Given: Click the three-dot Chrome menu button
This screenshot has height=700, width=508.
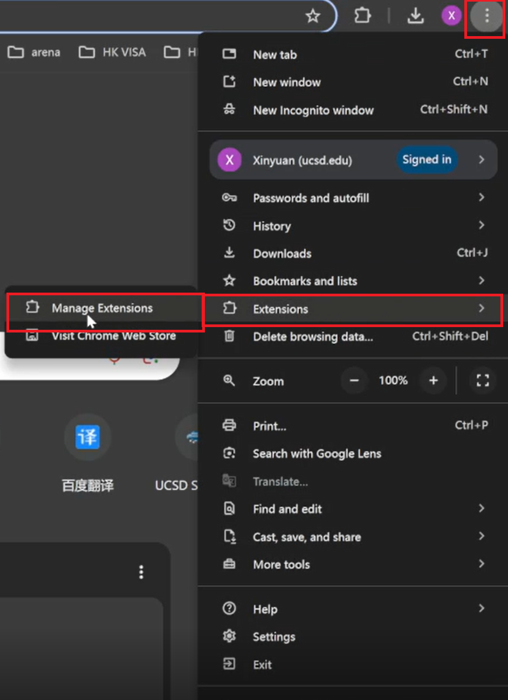Looking at the screenshot, I should (x=486, y=16).
